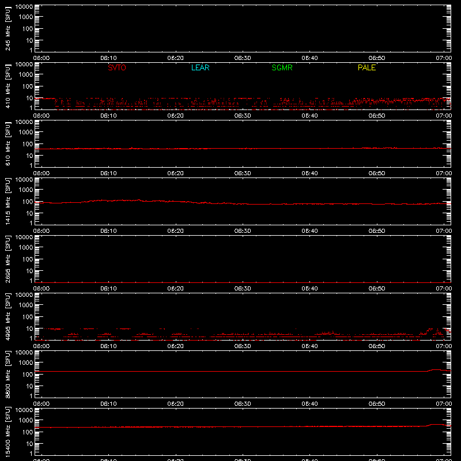
Task: Select the 2695 MHz [SFU] axis title
Action: 8,259
